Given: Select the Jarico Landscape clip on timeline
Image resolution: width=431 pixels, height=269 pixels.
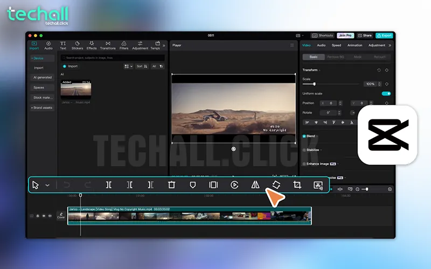Looking at the screenshot, I should click(x=190, y=216).
